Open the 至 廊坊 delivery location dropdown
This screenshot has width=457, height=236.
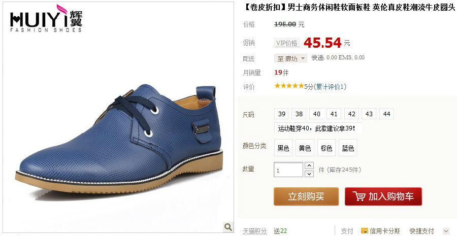290,58
